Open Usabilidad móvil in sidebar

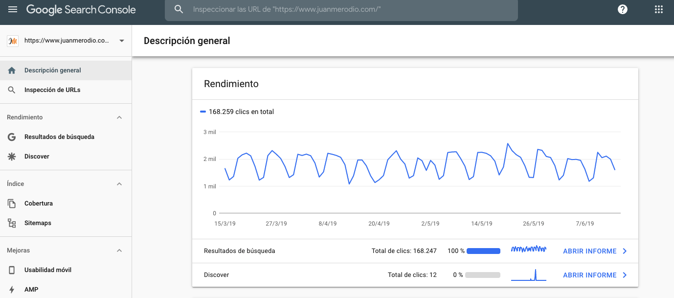(x=66, y=270)
